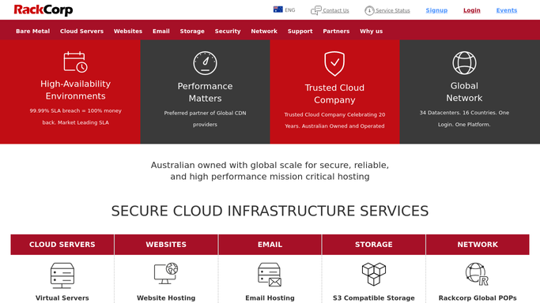Select the Rackcorp Global POPs globe icon
540x303 pixels.
(478, 274)
